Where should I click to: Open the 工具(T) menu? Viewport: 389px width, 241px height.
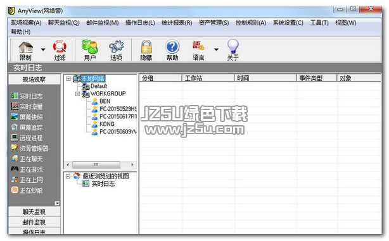pyautogui.click(x=319, y=23)
